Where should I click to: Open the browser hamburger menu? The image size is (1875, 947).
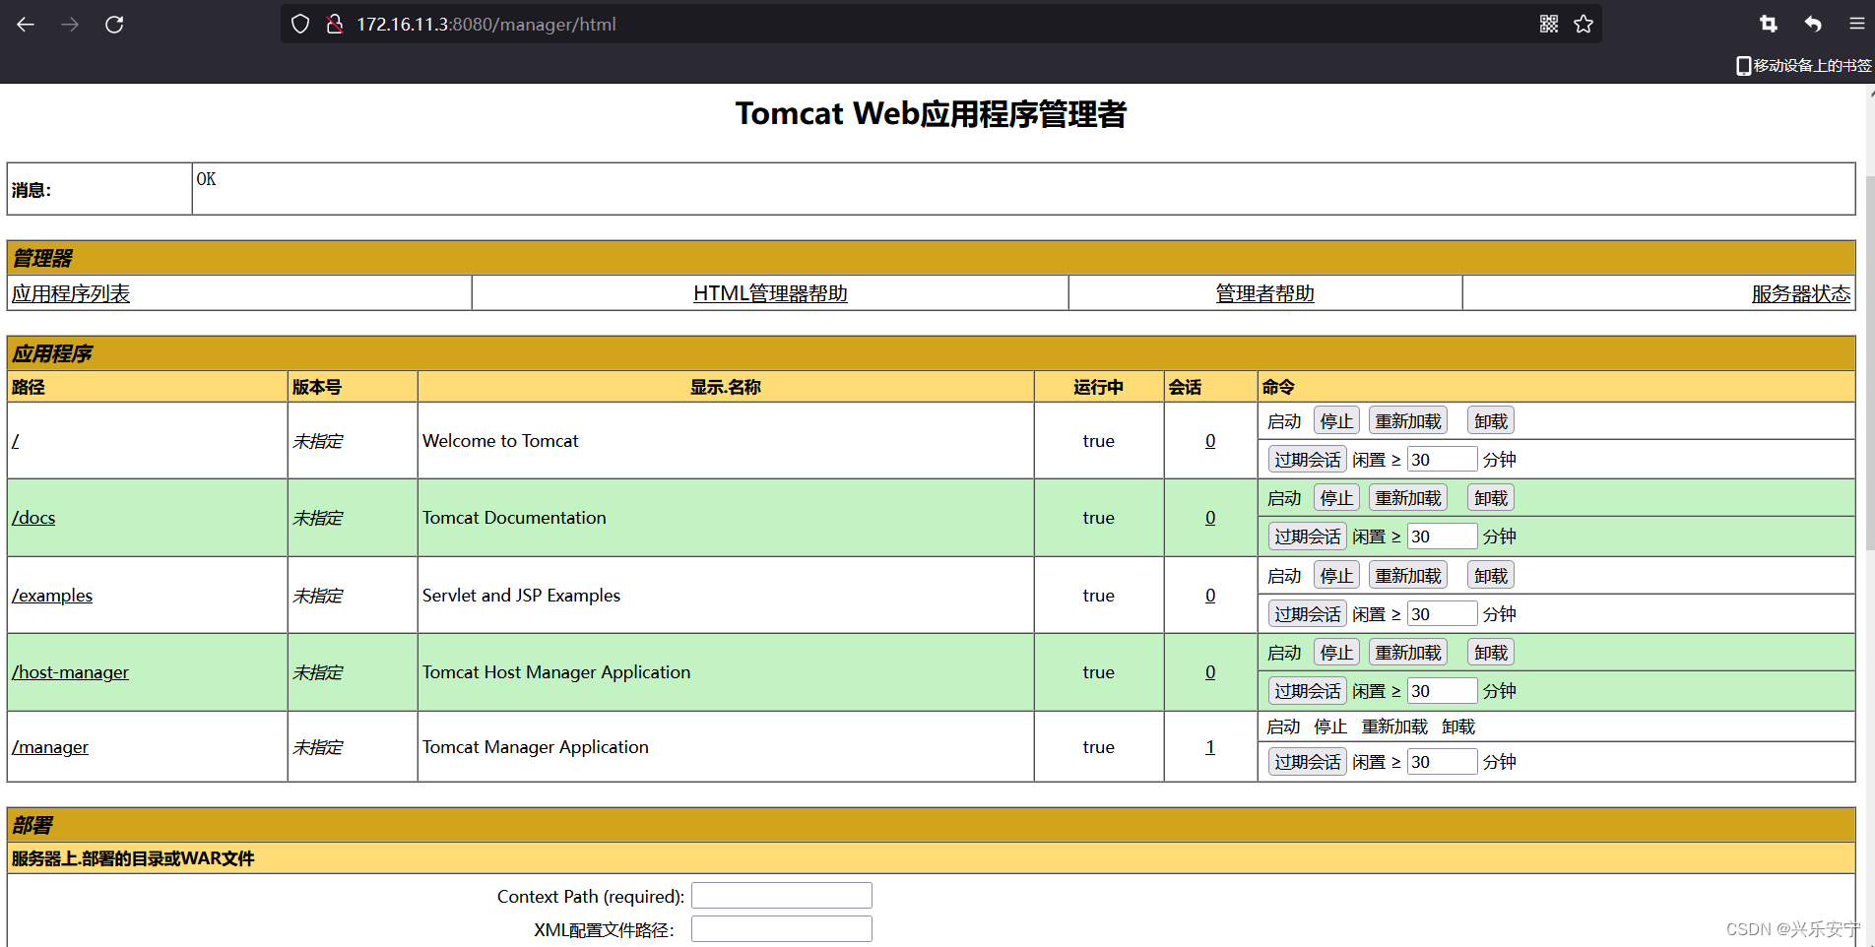tap(1856, 25)
